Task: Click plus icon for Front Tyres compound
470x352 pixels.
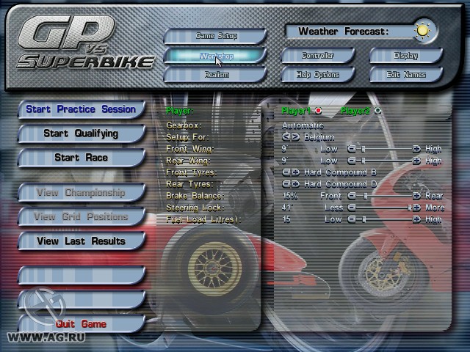Action: click(295, 172)
